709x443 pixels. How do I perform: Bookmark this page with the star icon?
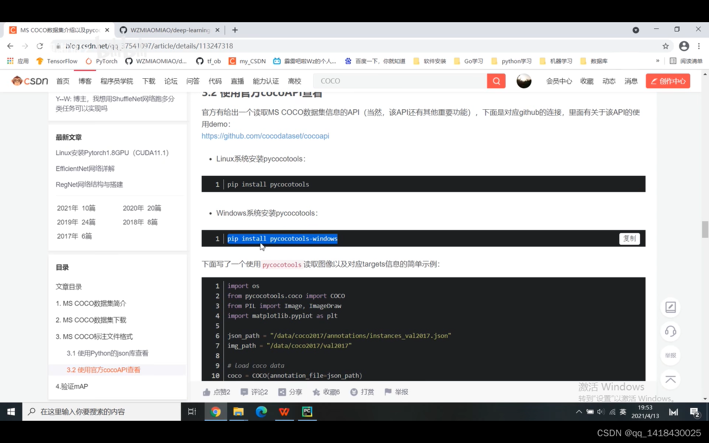point(666,46)
